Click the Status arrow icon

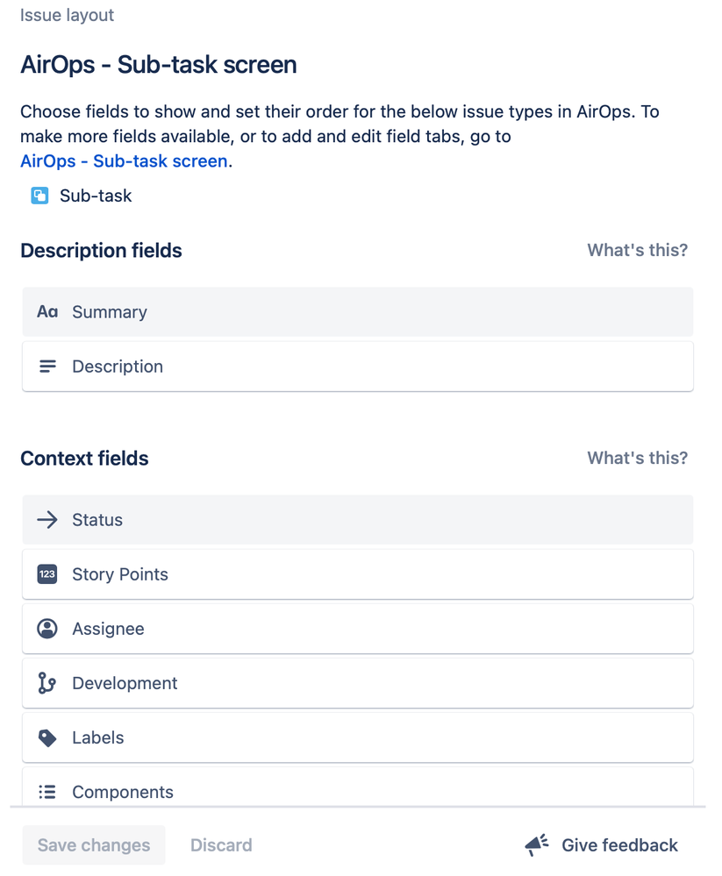point(47,520)
